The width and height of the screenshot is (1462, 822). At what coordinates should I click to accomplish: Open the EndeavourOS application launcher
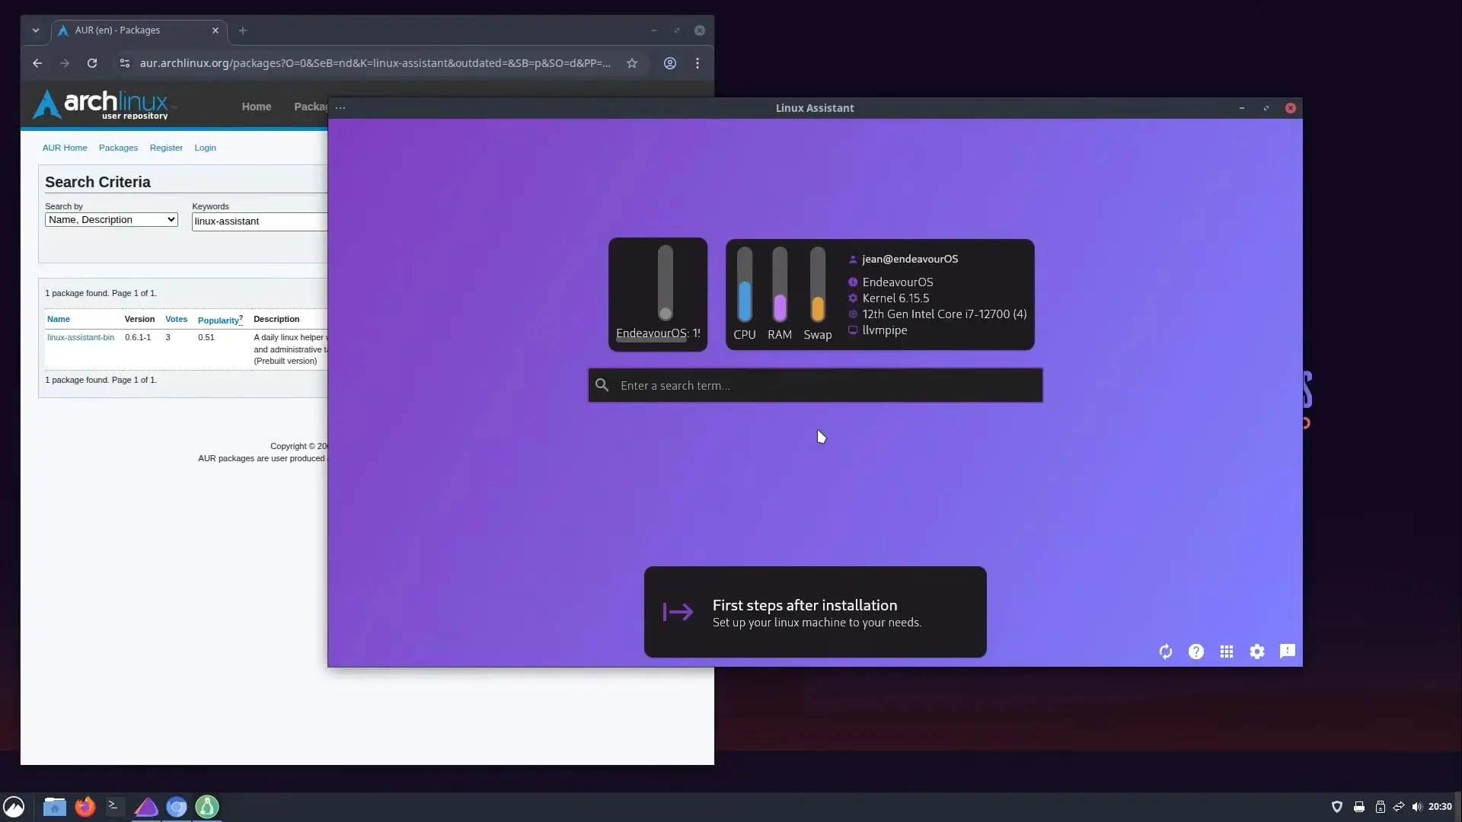tap(14, 807)
